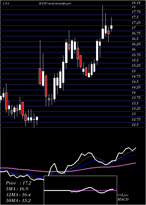The image size is (146, 205).
Task: Click the 17.75 price axis label
Action: [136, 12]
